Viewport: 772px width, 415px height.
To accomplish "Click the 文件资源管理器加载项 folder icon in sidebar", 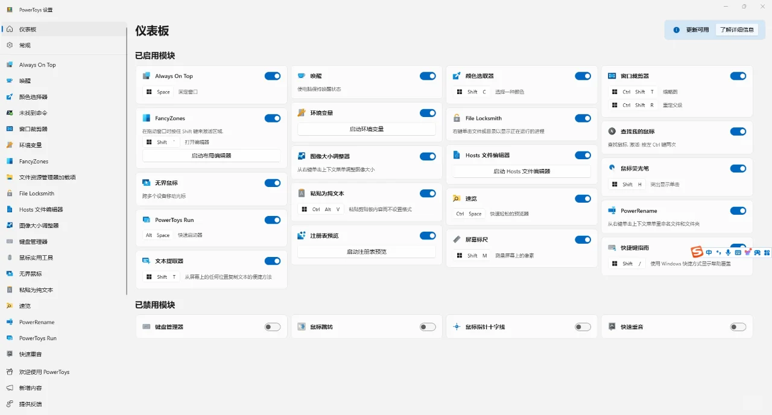I will coord(10,177).
